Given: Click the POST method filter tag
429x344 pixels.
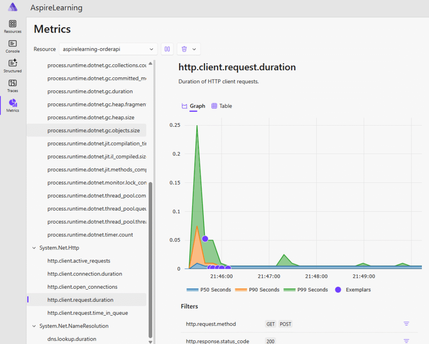Looking at the screenshot, I should coord(285,324).
